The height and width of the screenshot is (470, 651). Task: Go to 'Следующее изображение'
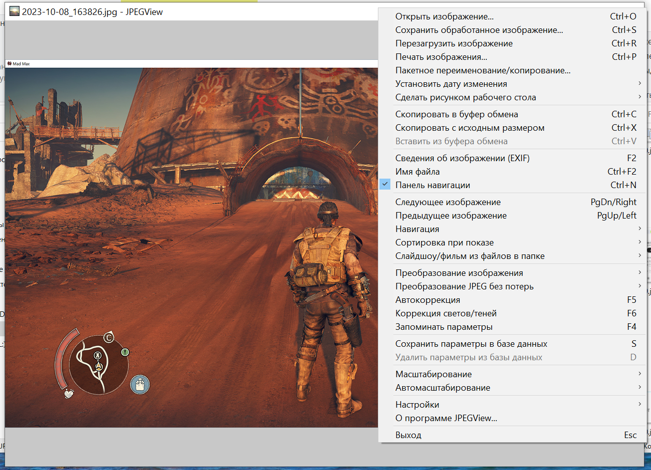tap(511, 202)
